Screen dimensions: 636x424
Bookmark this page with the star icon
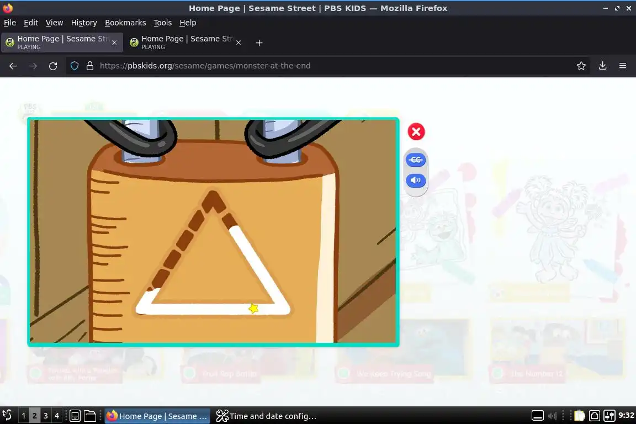click(x=581, y=66)
